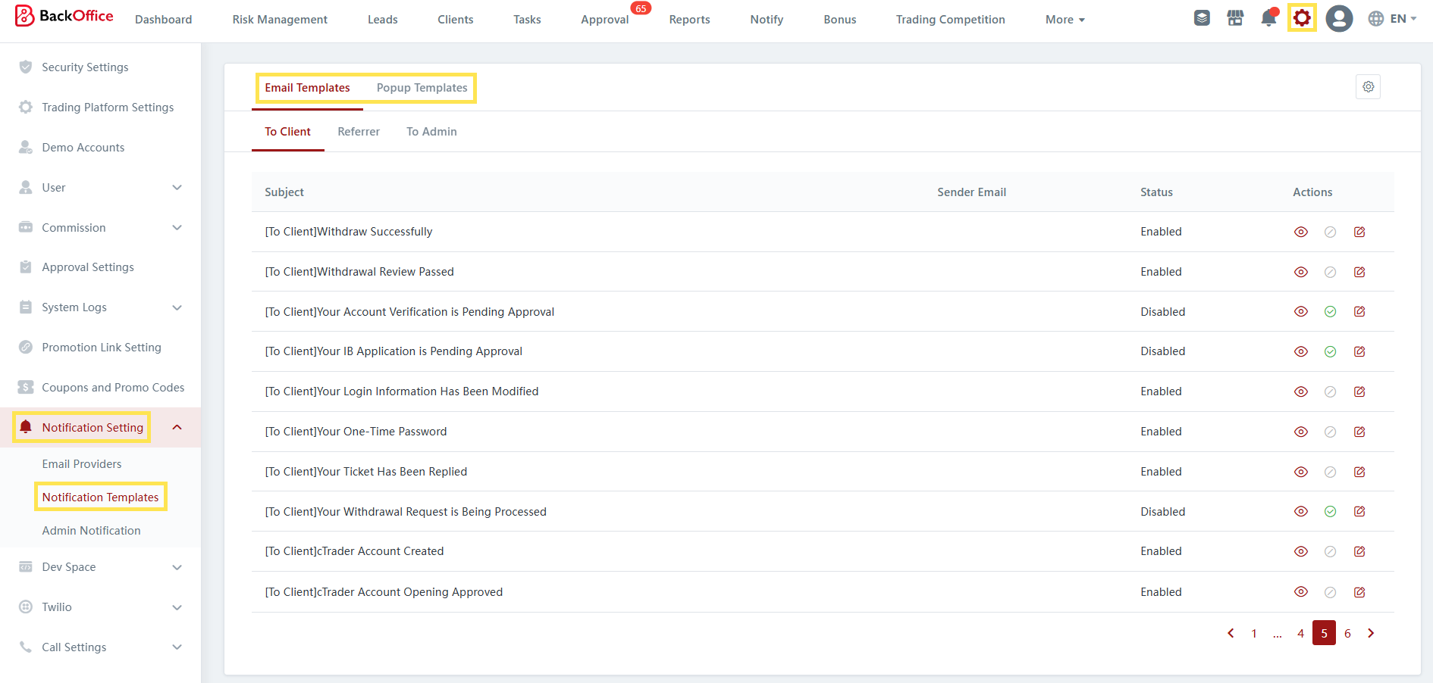The height and width of the screenshot is (683, 1433).
Task: Open the EN language dropdown
Action: (1392, 19)
